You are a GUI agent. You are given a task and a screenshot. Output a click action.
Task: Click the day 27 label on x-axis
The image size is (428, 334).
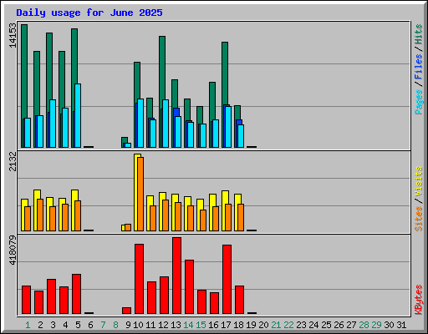coord(351,325)
